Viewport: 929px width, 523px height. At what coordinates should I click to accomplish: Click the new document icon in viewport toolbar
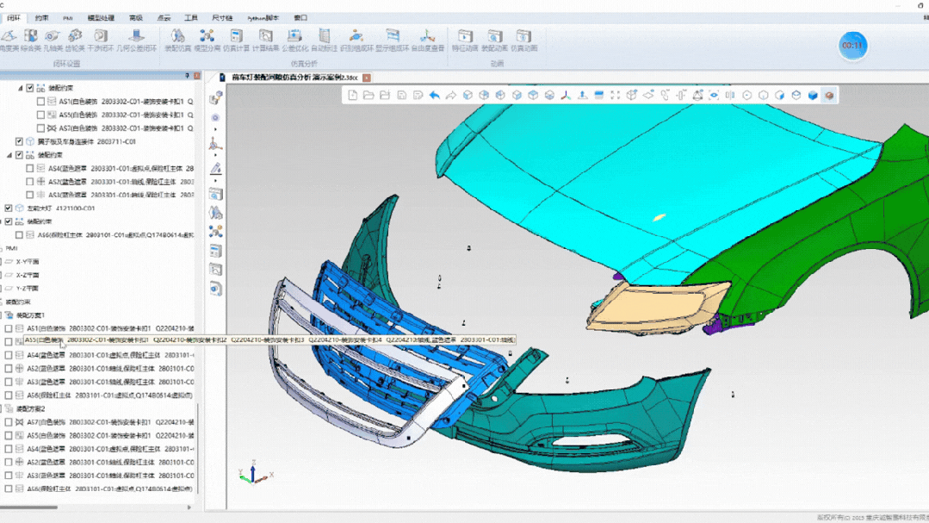[352, 95]
